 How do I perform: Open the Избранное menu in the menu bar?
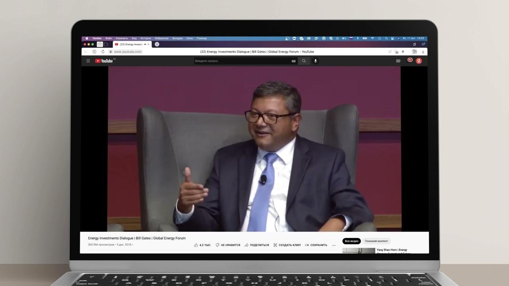(161, 39)
